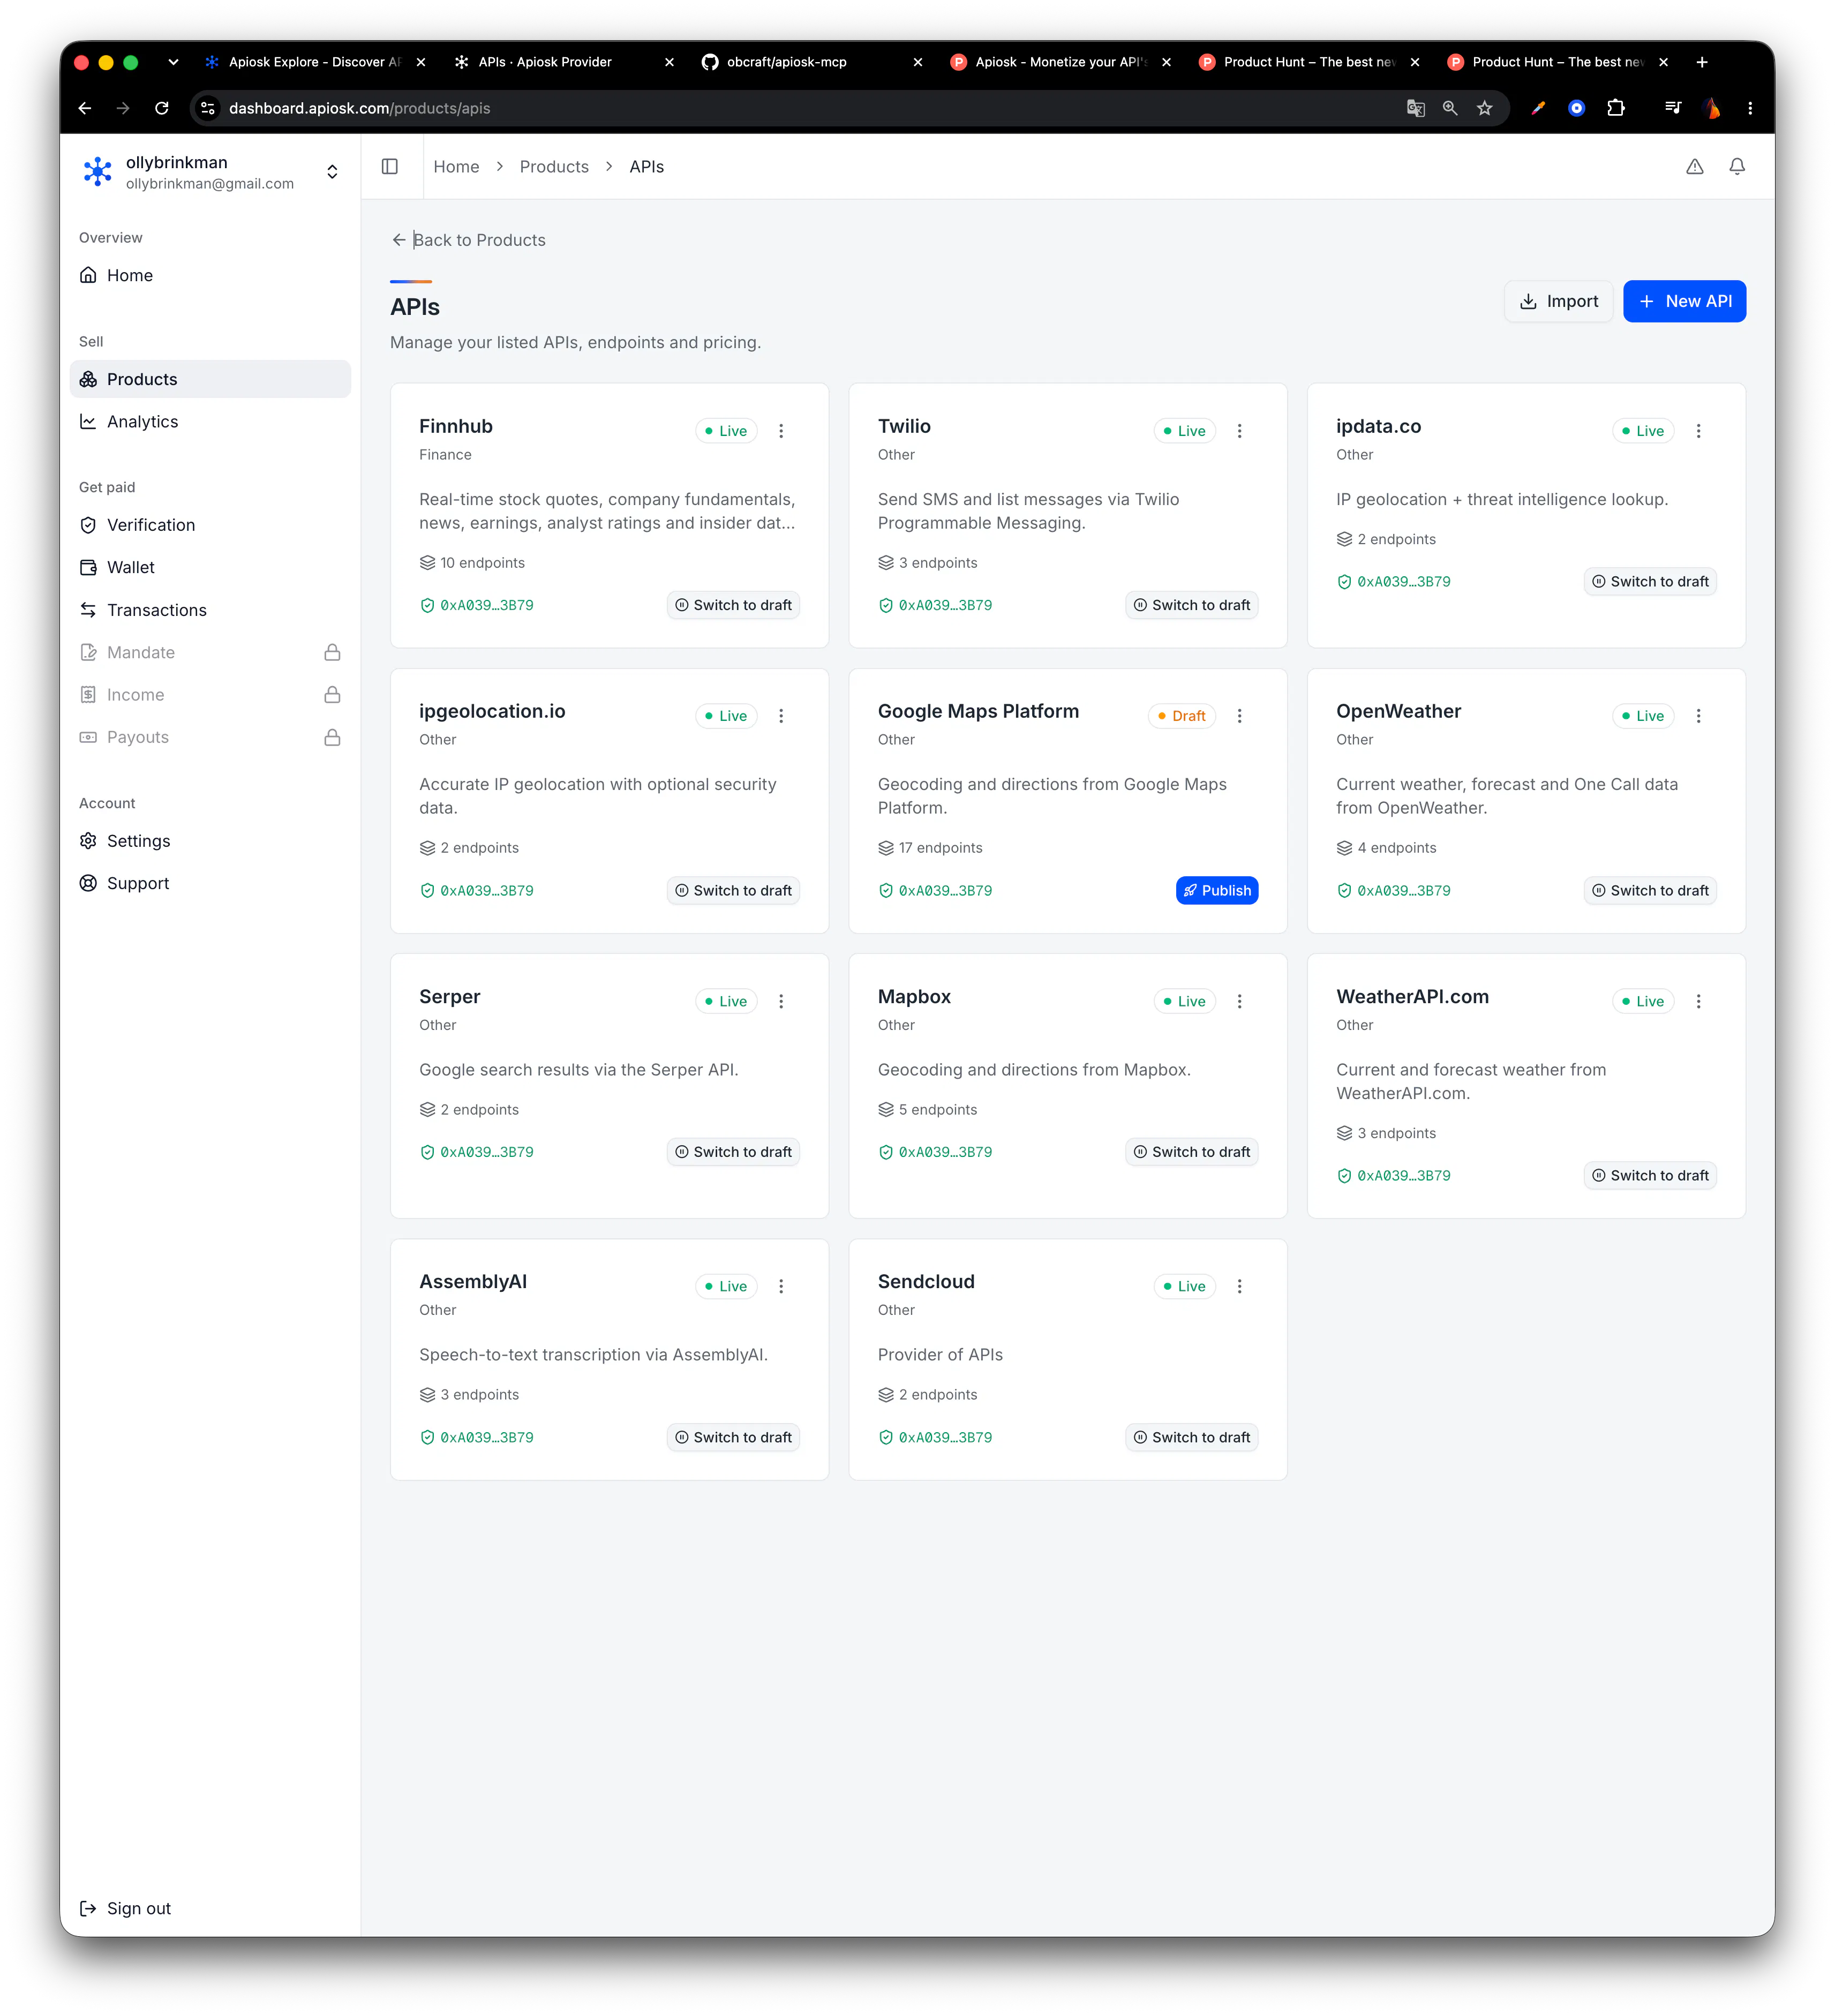Open Transactions in sidebar

pos(210,610)
